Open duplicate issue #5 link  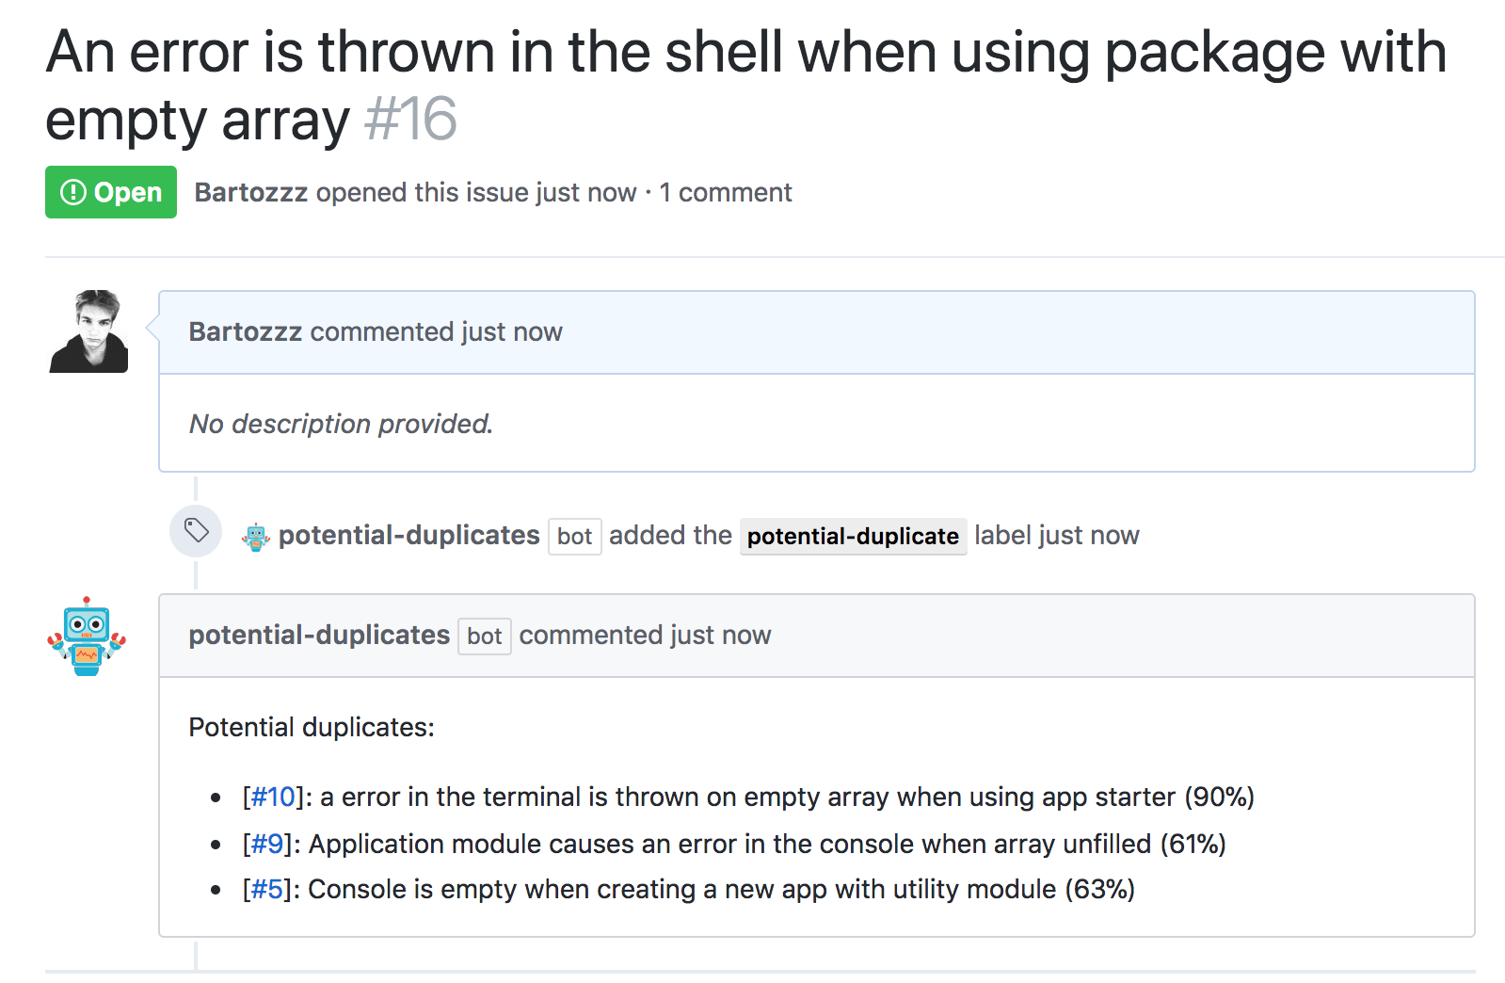266,890
